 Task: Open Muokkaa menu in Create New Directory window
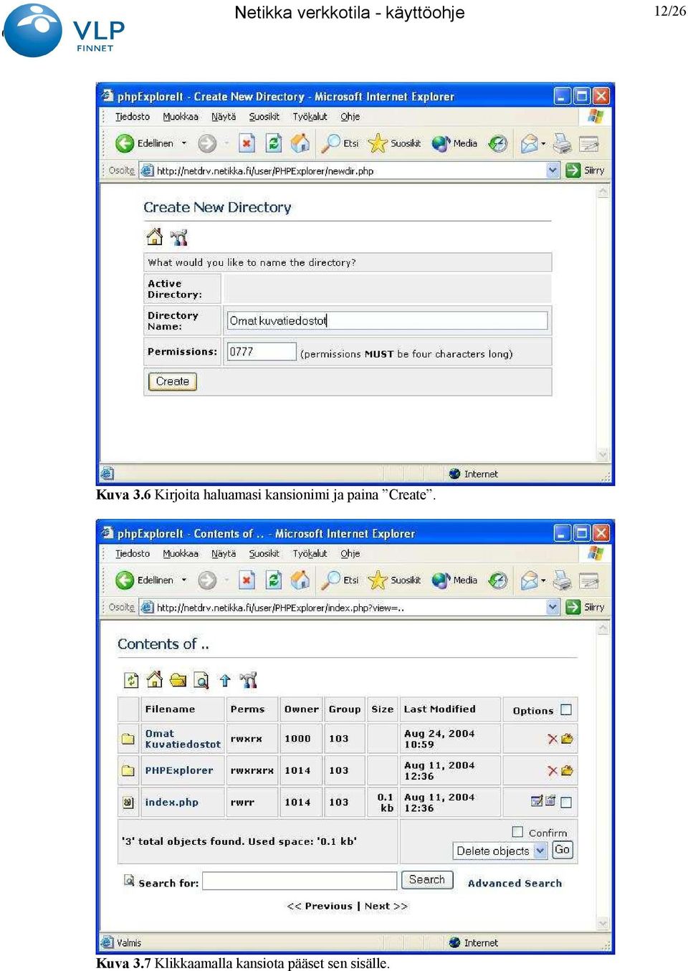click(181, 117)
